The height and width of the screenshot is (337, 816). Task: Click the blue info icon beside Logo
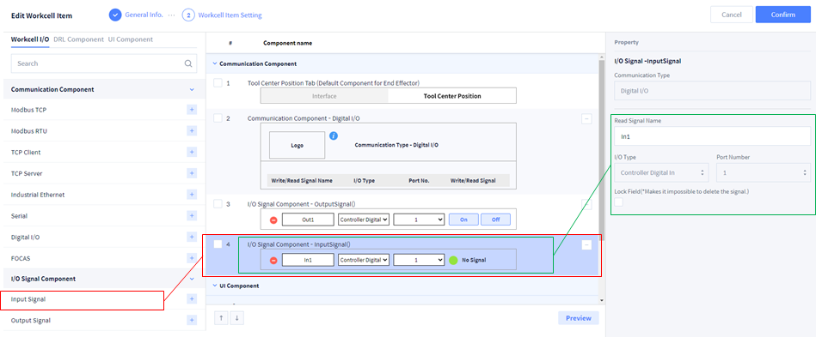tap(334, 136)
